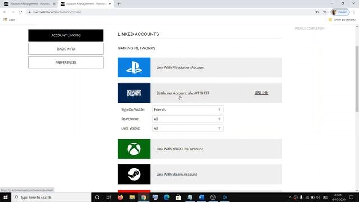Open File Explorer from the taskbar

point(132,197)
